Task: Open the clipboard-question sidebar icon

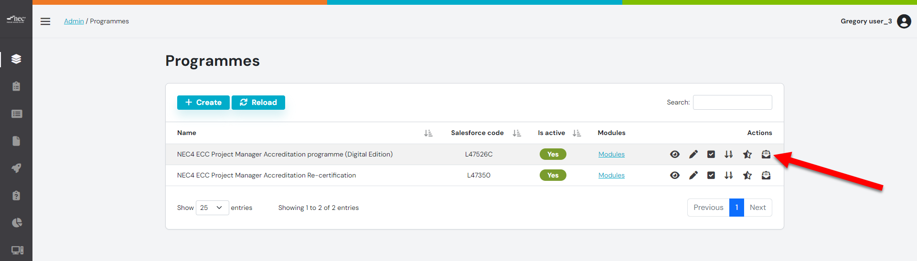Action: tap(16, 196)
